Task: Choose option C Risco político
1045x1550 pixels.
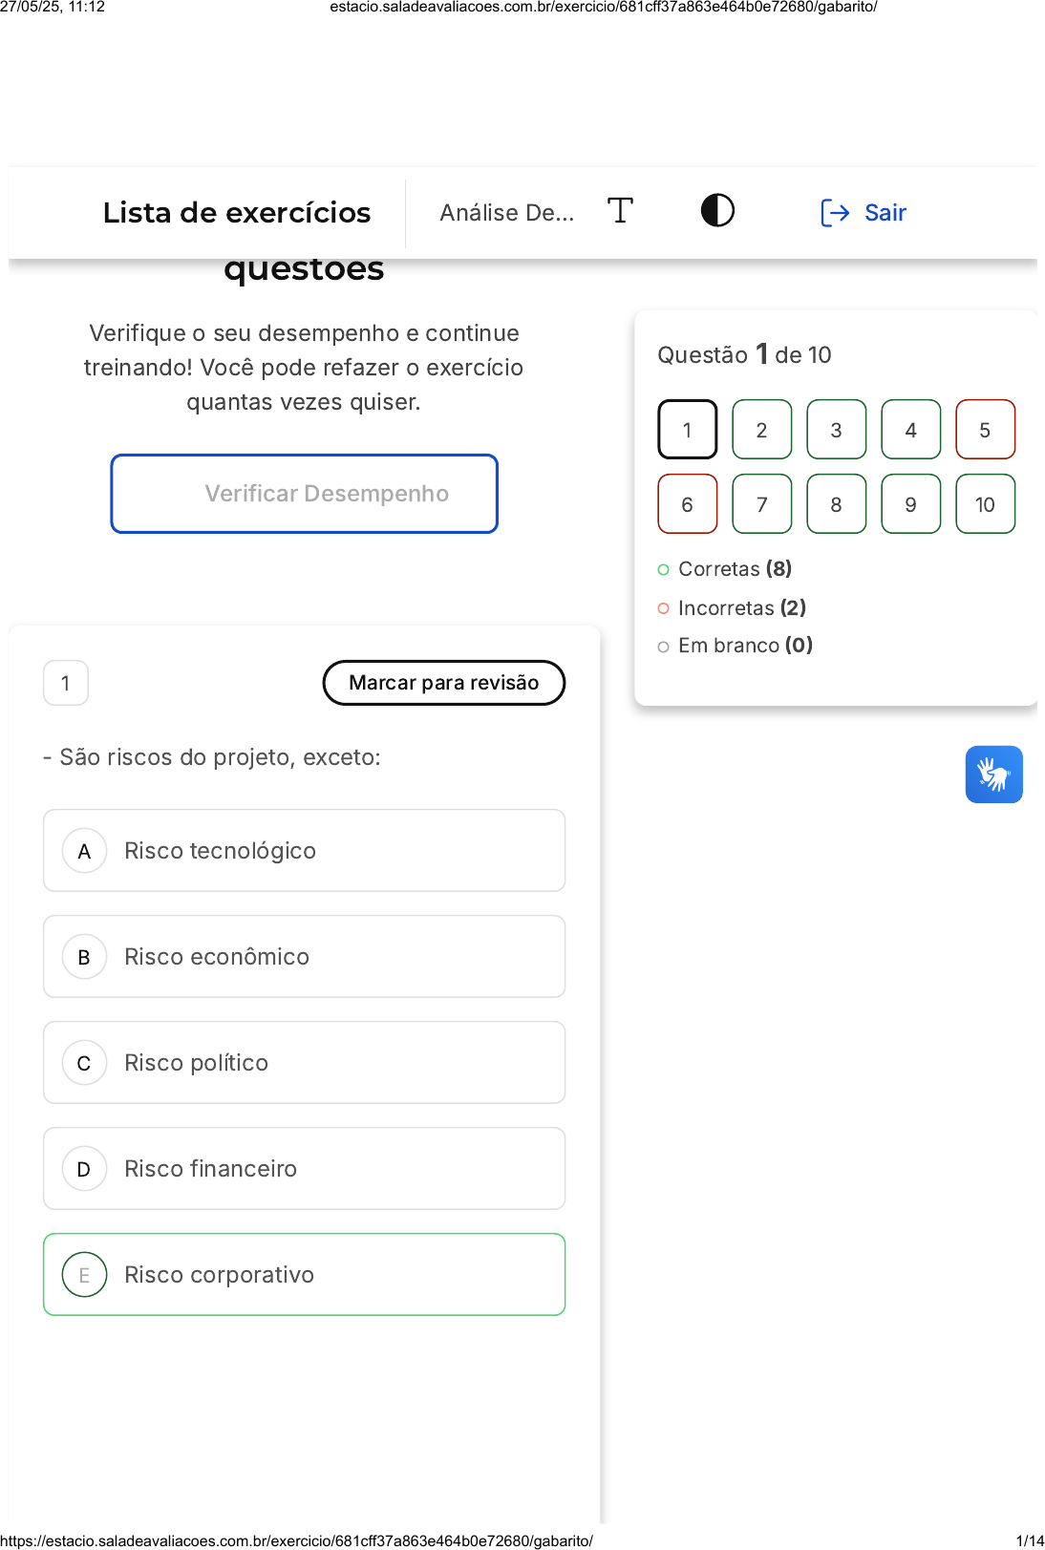Action: pos(304,1062)
